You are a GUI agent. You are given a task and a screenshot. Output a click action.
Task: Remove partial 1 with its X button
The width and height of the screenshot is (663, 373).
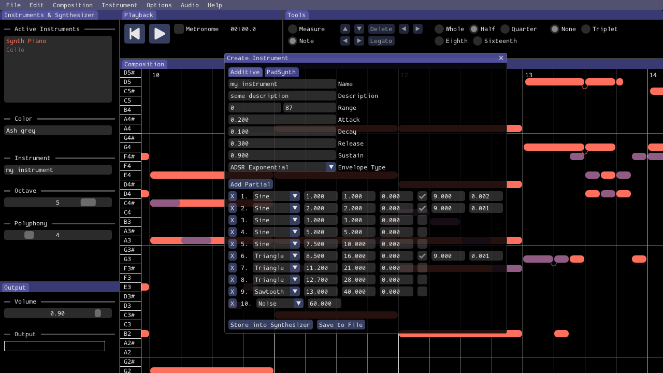[x=233, y=196]
